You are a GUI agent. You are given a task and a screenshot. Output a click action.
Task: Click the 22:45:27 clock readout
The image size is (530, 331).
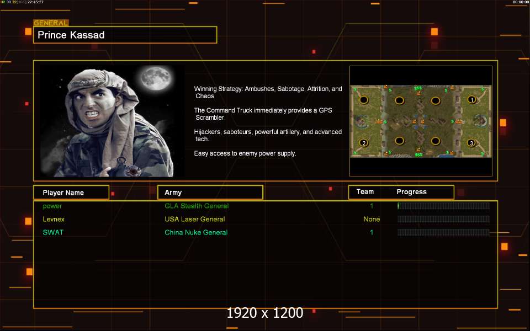35,2
